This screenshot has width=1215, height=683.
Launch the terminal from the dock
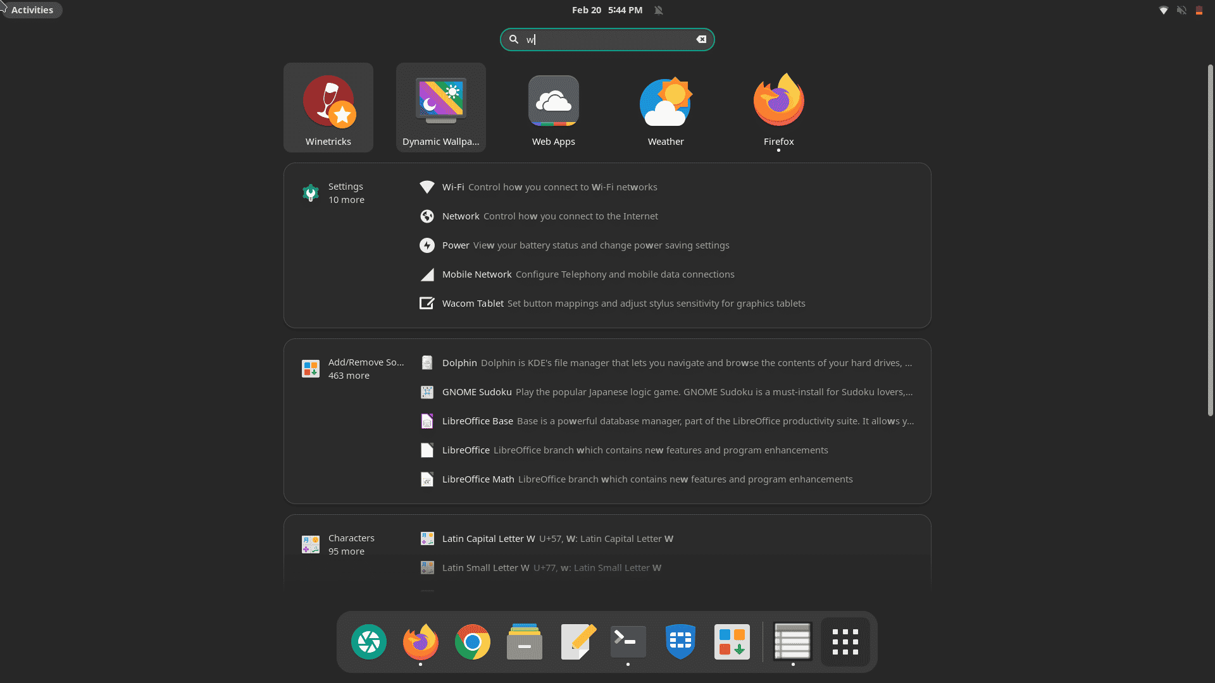(x=627, y=641)
